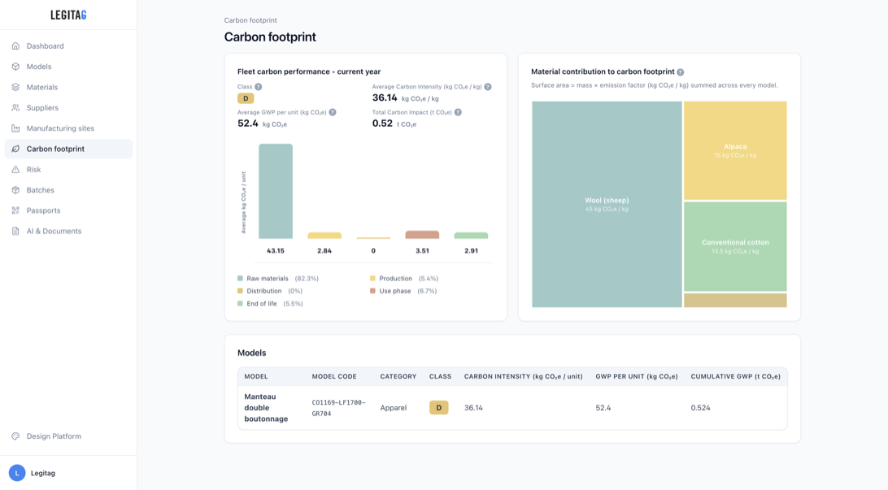Screen dimensions: 888x490
Task: Click the Batches box icon
Action: click(x=15, y=190)
